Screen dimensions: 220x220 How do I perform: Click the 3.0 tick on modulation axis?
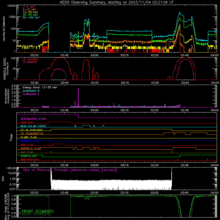[x=13, y=86]
